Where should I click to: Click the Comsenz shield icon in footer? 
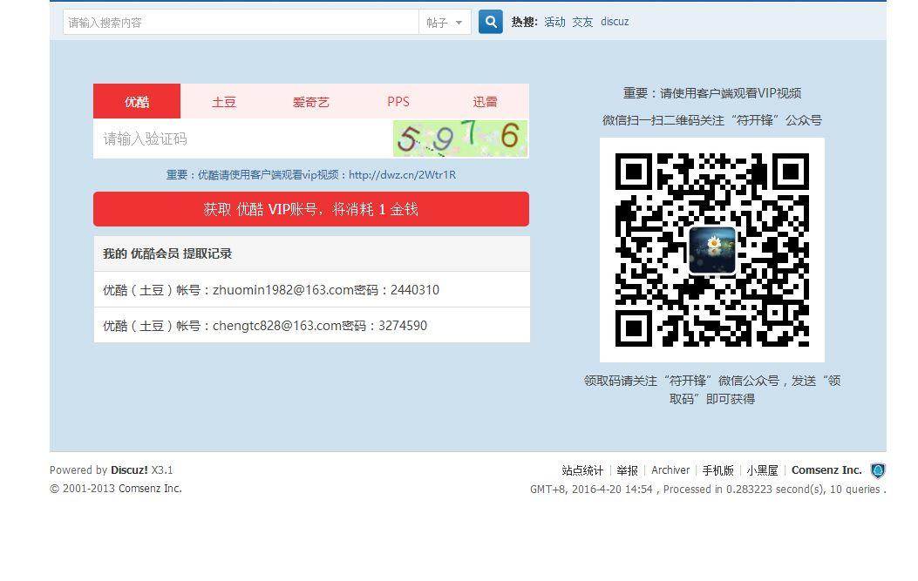pyautogui.click(x=877, y=470)
